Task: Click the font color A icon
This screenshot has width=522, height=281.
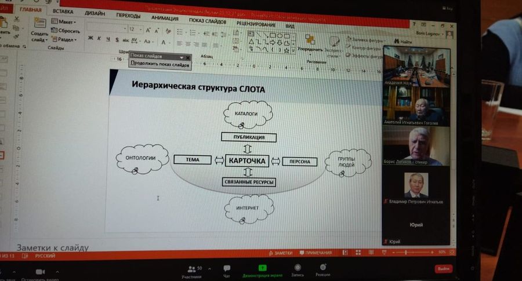Action: pyautogui.click(x=164, y=42)
